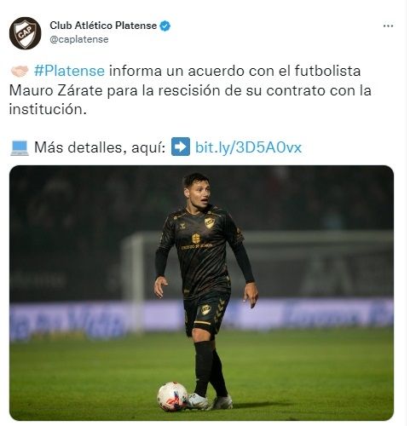The width and height of the screenshot is (410, 426).
Task: Open the Club Atlético Platense profile avatar
Action: 26,33
